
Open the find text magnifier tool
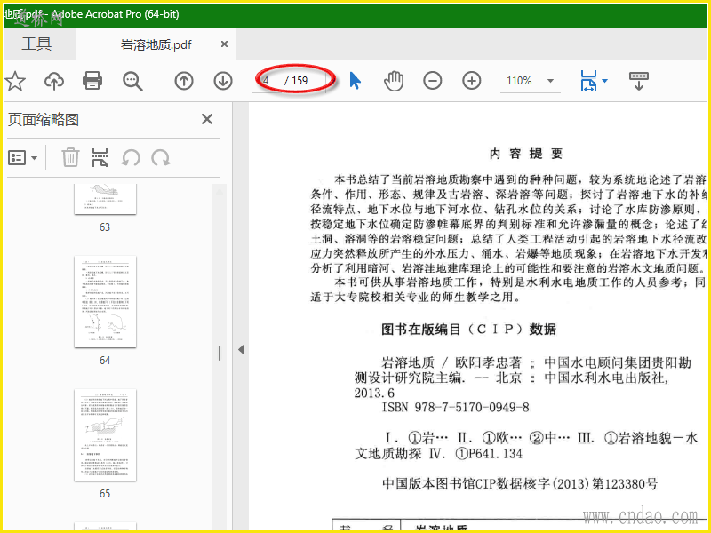(132, 81)
